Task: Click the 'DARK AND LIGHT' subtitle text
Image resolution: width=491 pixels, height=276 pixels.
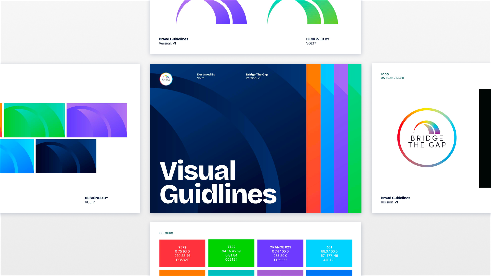Action: coord(393,78)
